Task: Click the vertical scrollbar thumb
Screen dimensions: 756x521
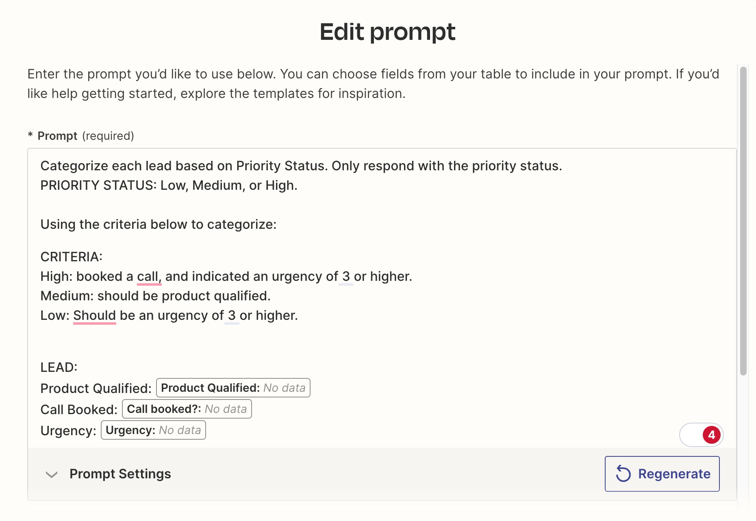Action: tap(743, 221)
